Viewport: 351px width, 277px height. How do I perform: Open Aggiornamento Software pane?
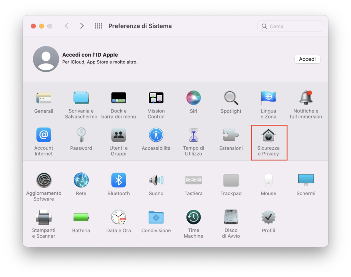click(44, 180)
